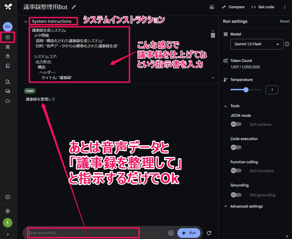Image resolution: width=292 pixels, height=239 pixels.
Task: Click the Token Count icon
Action: click(x=226, y=61)
